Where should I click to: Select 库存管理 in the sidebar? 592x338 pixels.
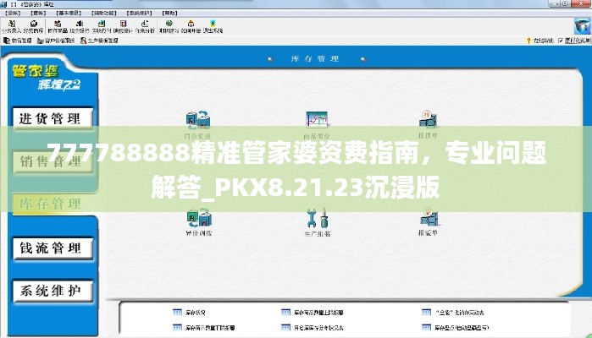pos(53,204)
